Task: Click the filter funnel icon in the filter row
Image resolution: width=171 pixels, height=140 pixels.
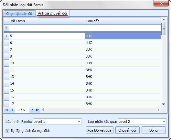Action: 6,28
